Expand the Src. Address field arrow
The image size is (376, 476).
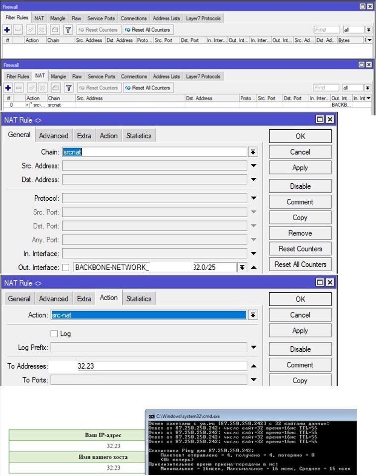click(253, 166)
